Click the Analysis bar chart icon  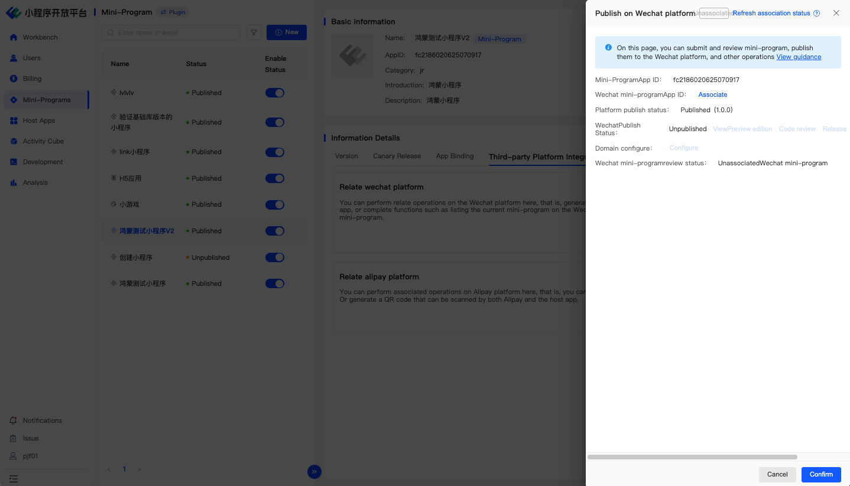tap(14, 182)
